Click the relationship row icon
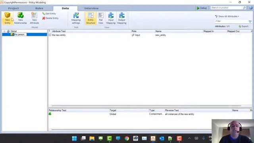The height and width of the screenshot is (143, 254). pos(50,114)
